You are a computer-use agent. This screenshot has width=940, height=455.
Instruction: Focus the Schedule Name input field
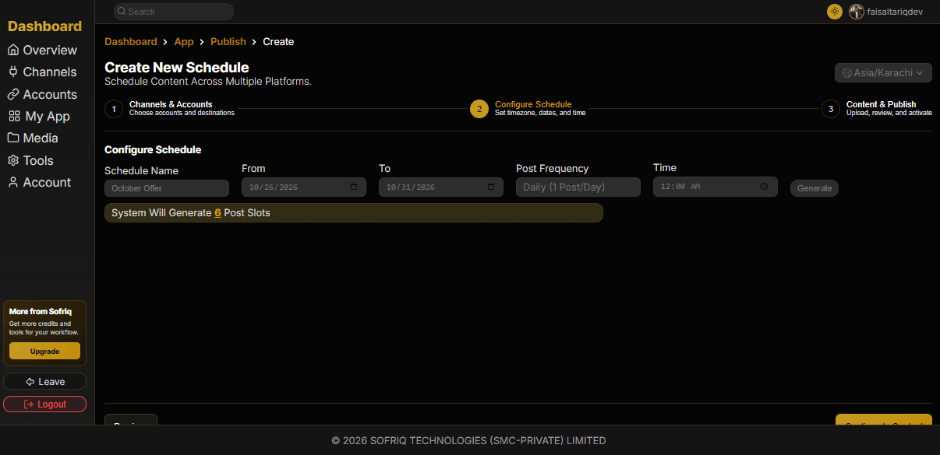167,188
